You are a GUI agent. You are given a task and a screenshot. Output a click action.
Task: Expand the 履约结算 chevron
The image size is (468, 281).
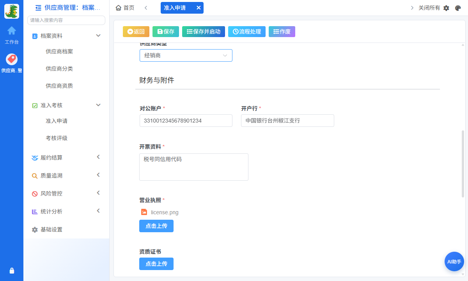[x=98, y=157]
